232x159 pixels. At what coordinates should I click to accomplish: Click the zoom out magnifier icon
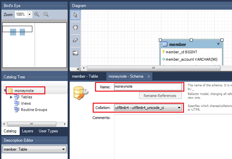coord(46,14)
